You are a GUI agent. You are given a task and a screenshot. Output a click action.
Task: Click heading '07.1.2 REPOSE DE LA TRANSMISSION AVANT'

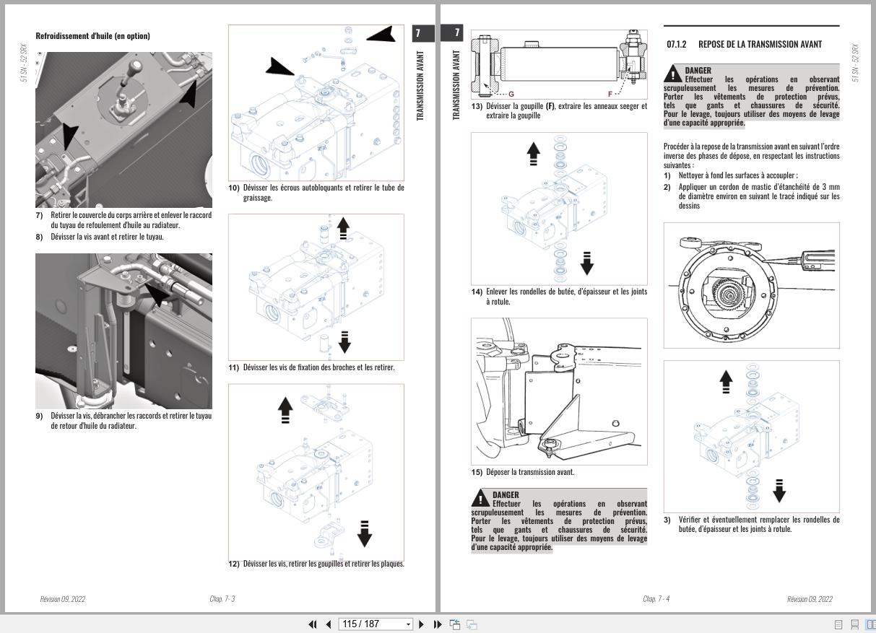744,44
